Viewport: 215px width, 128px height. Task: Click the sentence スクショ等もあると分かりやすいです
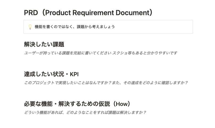(x=145, y=53)
